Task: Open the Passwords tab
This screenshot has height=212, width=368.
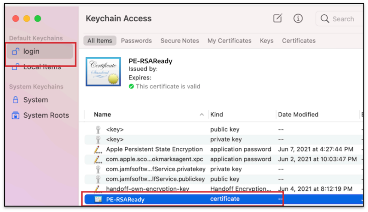Action: pyautogui.click(x=136, y=41)
